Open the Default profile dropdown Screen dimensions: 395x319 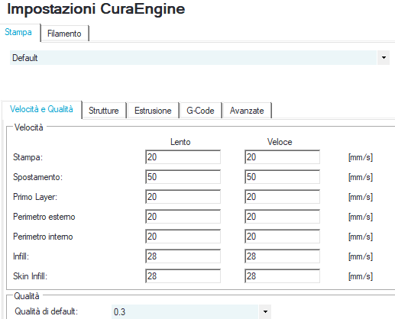(x=199, y=58)
